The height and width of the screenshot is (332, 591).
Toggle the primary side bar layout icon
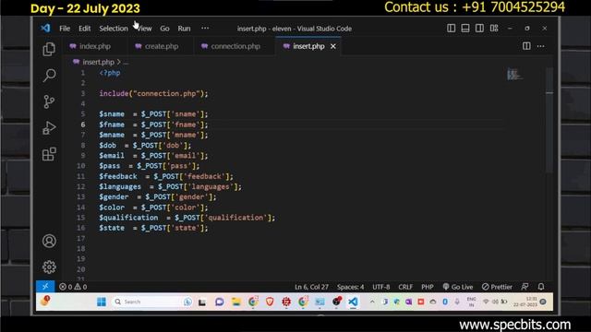[x=451, y=29]
